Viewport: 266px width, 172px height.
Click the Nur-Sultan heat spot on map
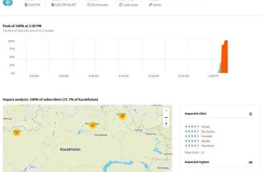[x=93, y=125]
